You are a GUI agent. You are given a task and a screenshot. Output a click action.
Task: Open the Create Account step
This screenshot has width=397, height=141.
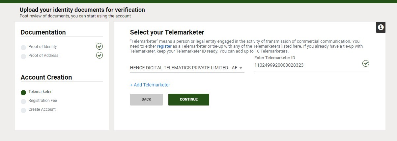tap(42, 109)
